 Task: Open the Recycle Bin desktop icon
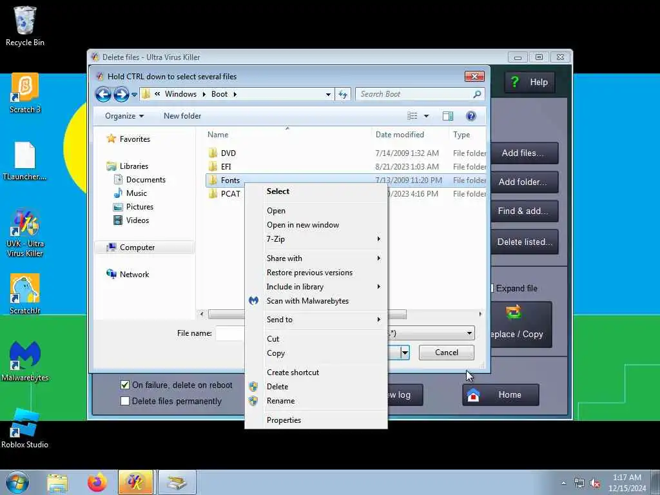point(25,26)
